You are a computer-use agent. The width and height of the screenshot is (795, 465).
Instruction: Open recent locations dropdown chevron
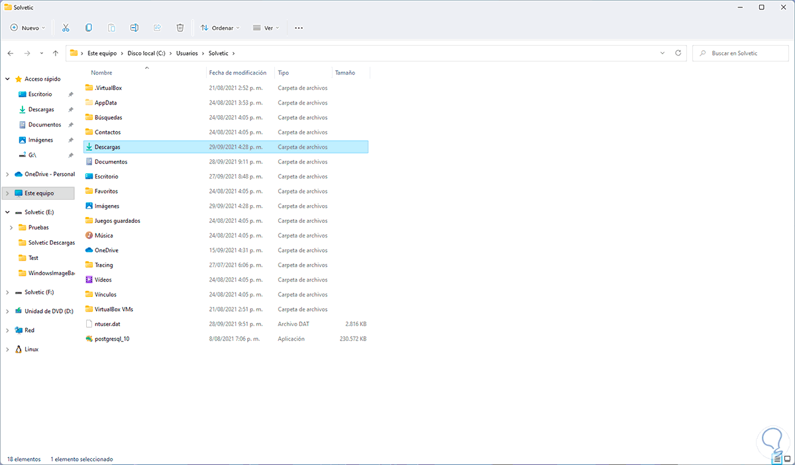tap(41, 53)
